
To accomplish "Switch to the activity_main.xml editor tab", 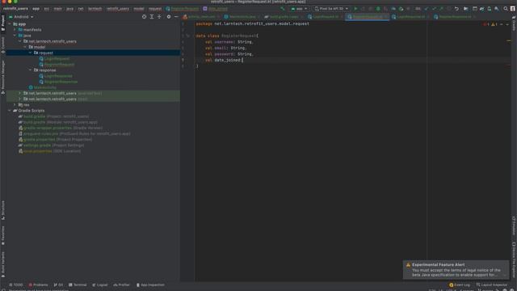I will click(201, 16).
